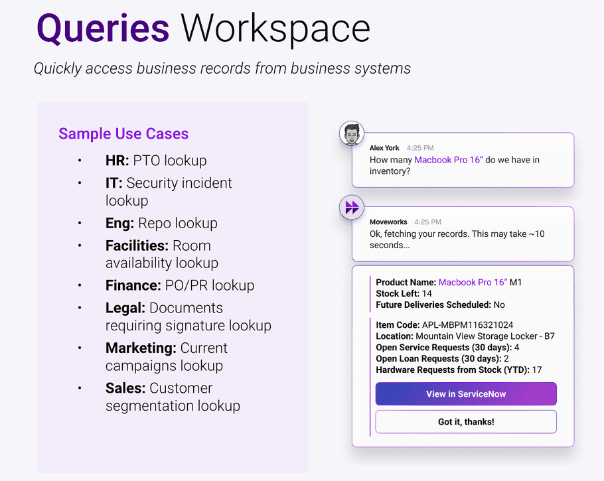Select the Alex York sender name

point(384,148)
